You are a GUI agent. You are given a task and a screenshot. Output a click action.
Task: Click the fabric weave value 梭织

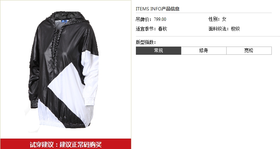point(235,29)
